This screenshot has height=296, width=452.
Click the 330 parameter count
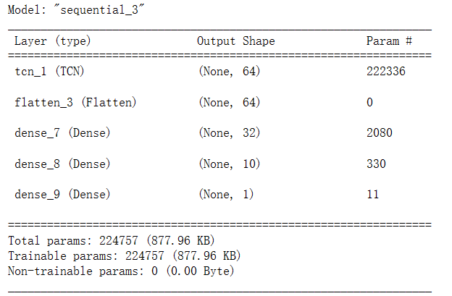[x=377, y=164]
